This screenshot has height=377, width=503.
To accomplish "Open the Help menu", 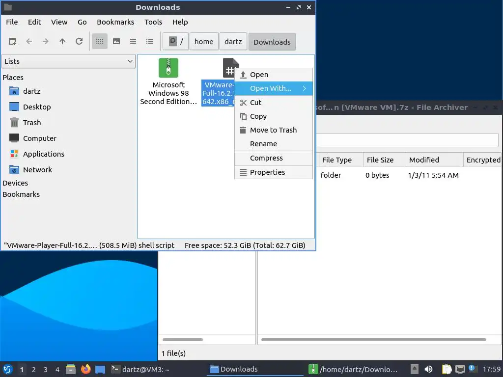I will (180, 22).
